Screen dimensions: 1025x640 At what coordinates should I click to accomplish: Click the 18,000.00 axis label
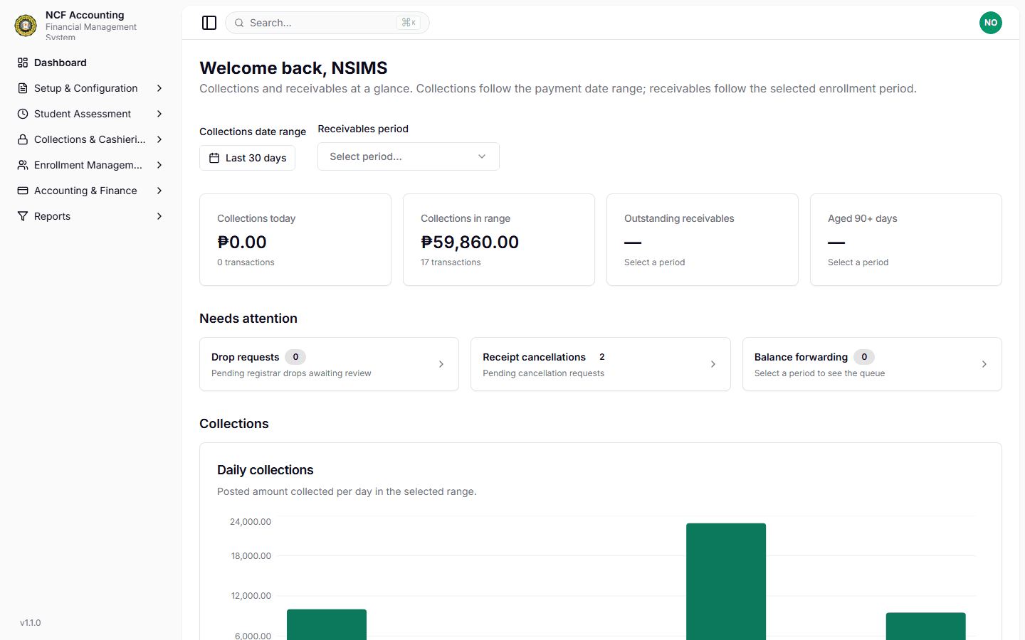tap(251, 556)
